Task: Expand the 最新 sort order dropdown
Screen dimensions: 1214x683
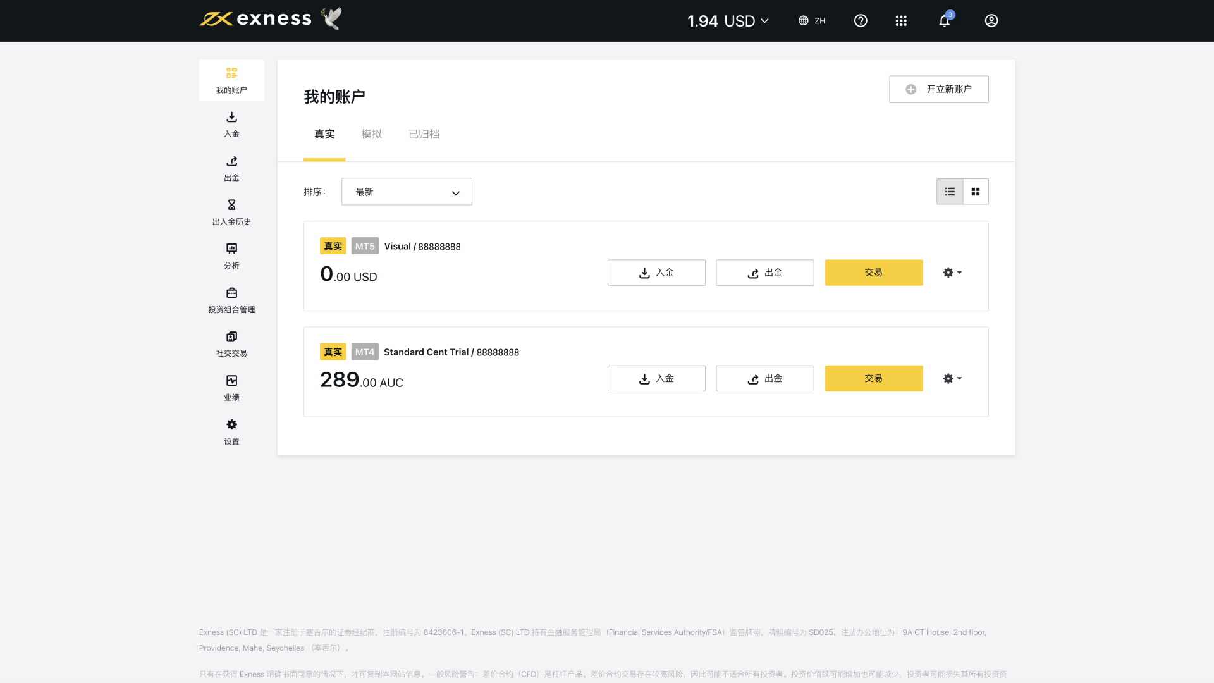Action: click(407, 192)
